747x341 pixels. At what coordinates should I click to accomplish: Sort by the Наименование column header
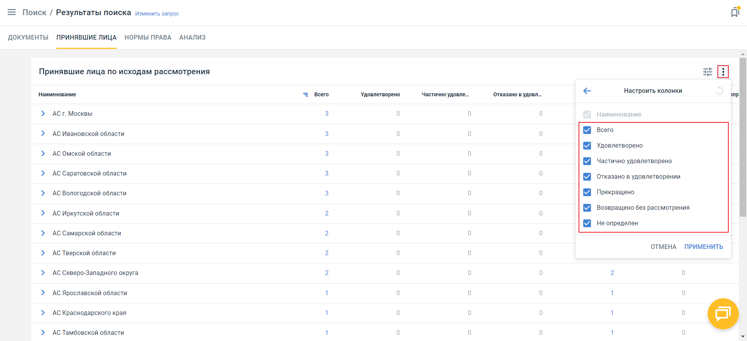click(x=57, y=94)
